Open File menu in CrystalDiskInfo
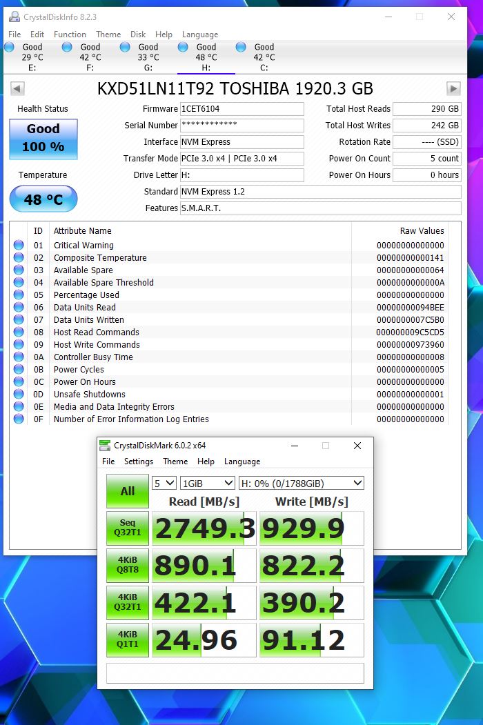Viewport: 483px width, 725px height. click(14, 34)
